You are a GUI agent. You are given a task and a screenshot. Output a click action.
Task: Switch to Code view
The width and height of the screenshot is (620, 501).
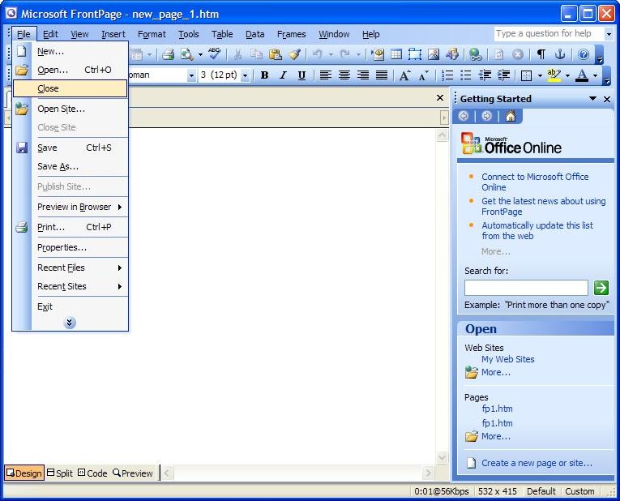[x=92, y=473]
